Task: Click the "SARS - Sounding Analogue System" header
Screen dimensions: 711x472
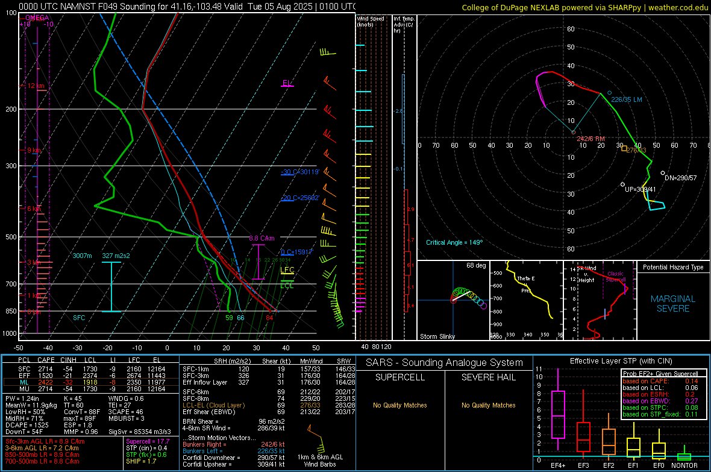Action: click(x=445, y=363)
